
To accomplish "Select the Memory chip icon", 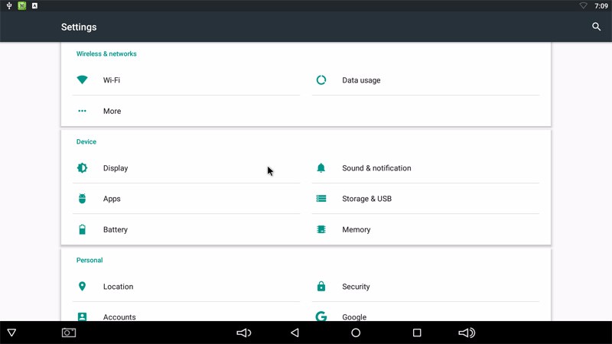I will 321,229.
